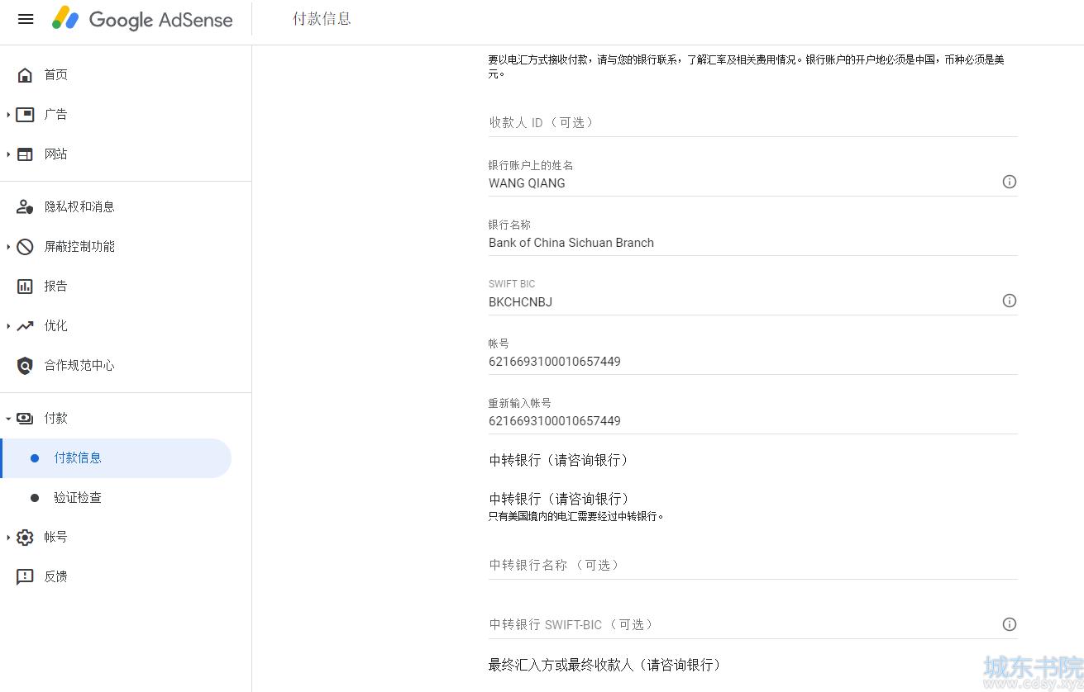The image size is (1084, 692).
Task: Select 付款信息 in the sidebar
Action: [116, 458]
